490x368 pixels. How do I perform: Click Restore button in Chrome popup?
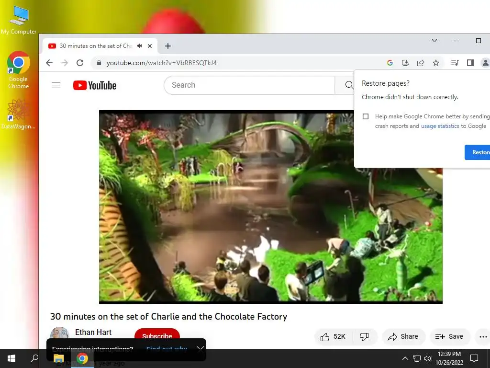[478, 152]
